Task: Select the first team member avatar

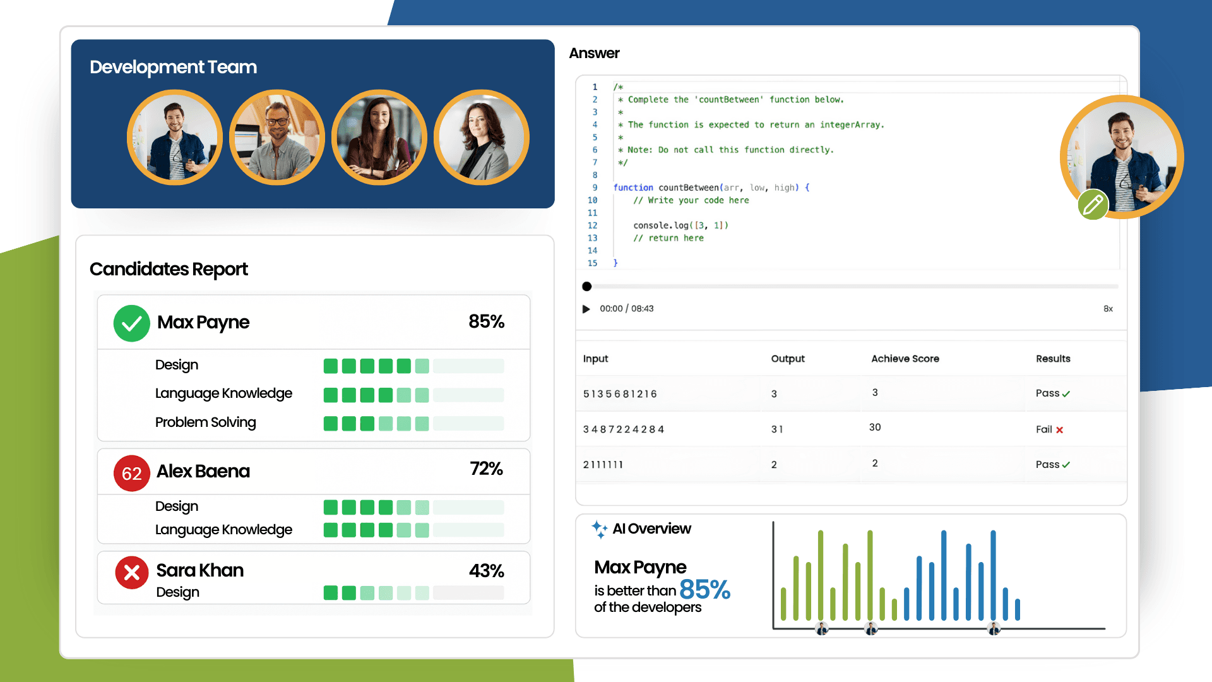Action: tap(175, 138)
